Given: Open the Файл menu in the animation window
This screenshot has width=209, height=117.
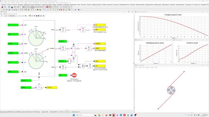Looking at the screenshot, I should (136, 67).
